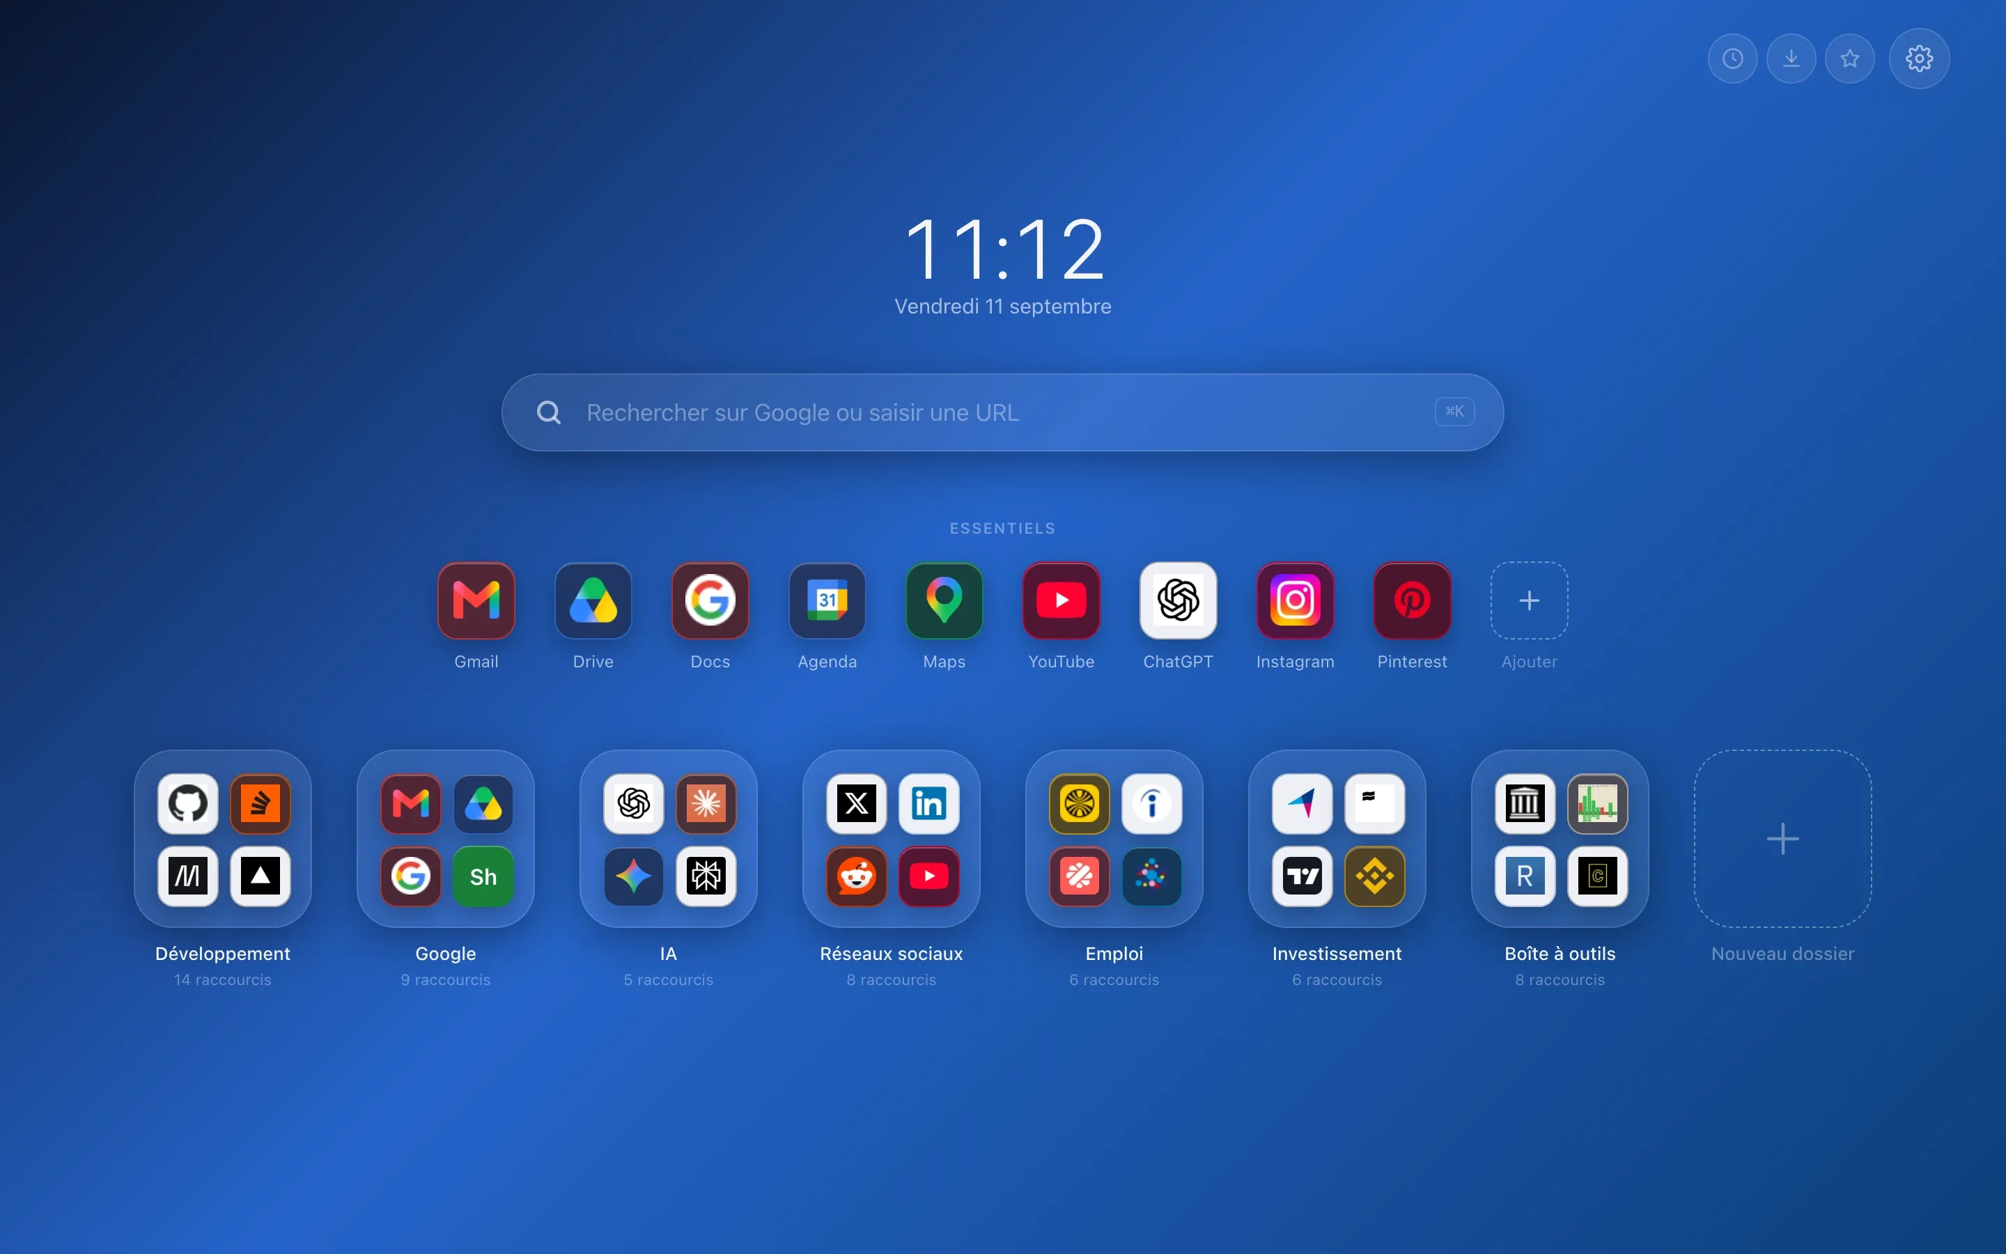Click the 14 raccourcis count text

[223, 980]
